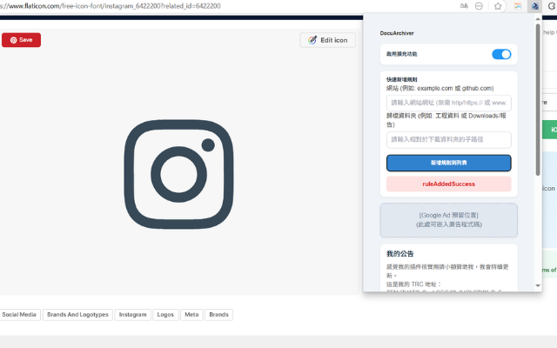Select the Brands And Logotypes tag
The height and width of the screenshot is (348, 557).
pos(77,315)
